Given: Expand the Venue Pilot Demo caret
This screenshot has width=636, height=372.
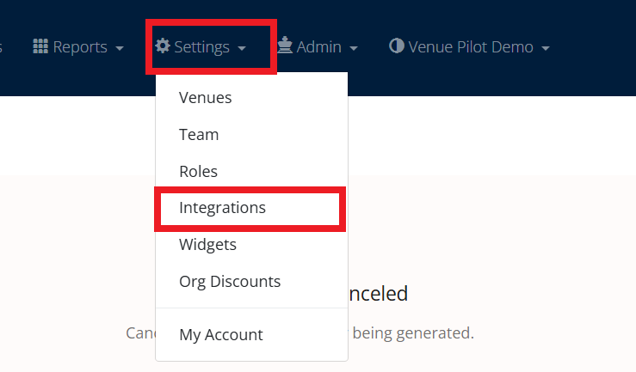Looking at the screenshot, I should point(546,48).
